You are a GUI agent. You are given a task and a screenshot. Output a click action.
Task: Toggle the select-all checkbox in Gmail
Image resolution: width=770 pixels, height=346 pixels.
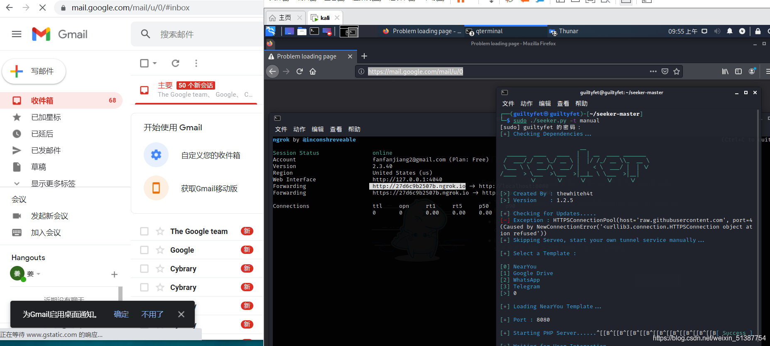click(x=144, y=63)
